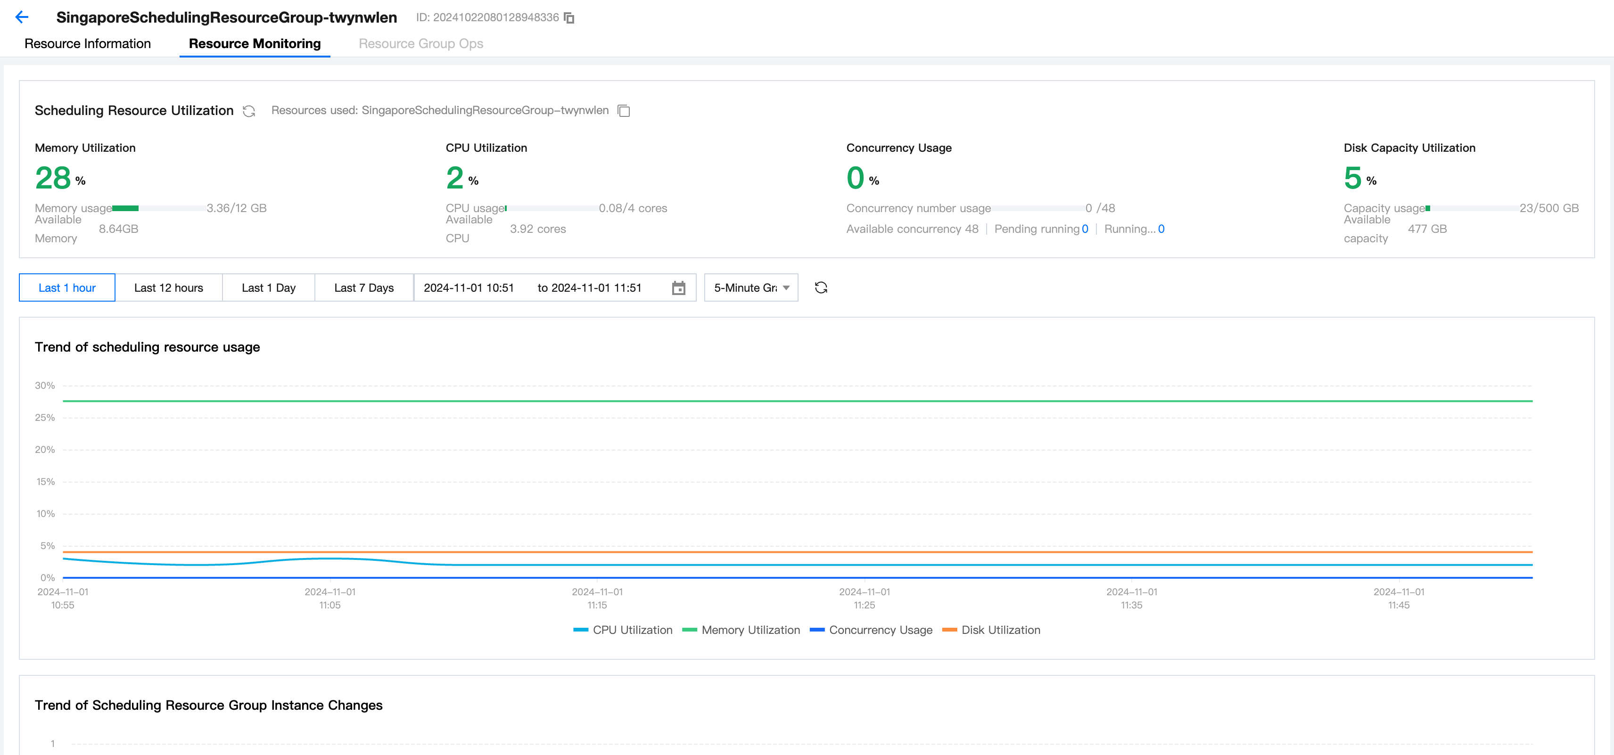The image size is (1614, 755).
Task: Select the Last 1 Day range
Action: click(268, 287)
